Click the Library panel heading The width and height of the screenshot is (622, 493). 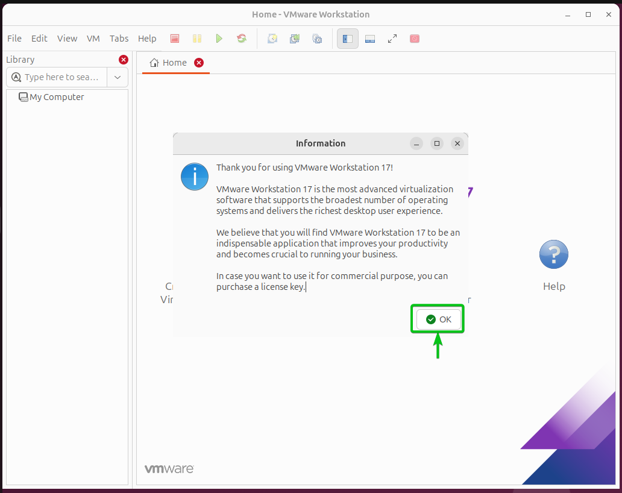[x=20, y=60]
